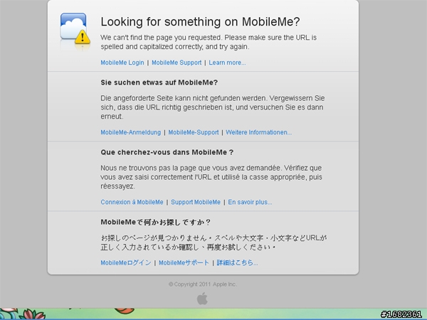427x320 pixels.
Task: Follow the 詳細はこちら... link
Action: [x=237, y=263]
